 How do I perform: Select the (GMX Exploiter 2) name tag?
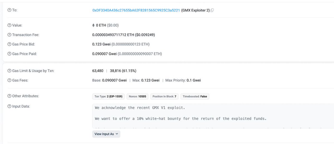point(195,10)
